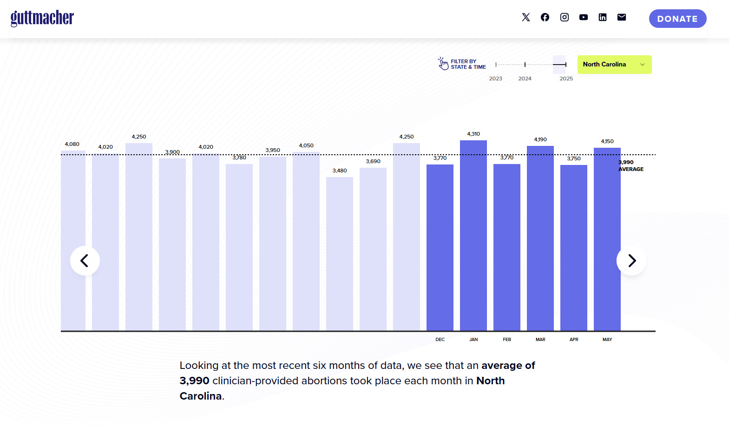Open the Instagram social icon
729x427 pixels.
tap(565, 17)
